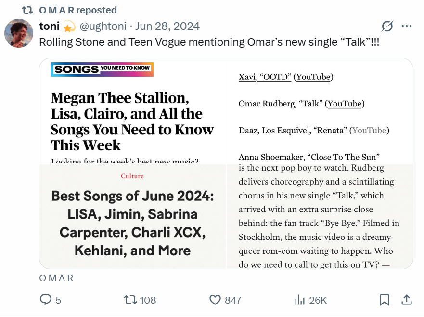The image size is (424, 317).
Task: Share post using upload arrow icon
Action: click(407, 300)
